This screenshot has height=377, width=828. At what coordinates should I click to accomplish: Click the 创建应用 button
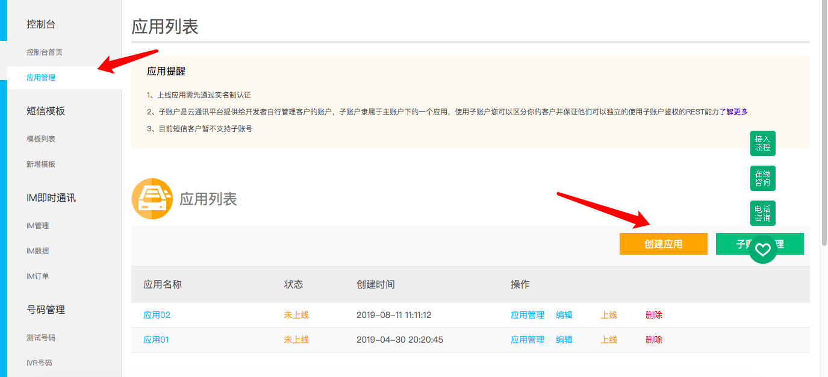tap(664, 244)
